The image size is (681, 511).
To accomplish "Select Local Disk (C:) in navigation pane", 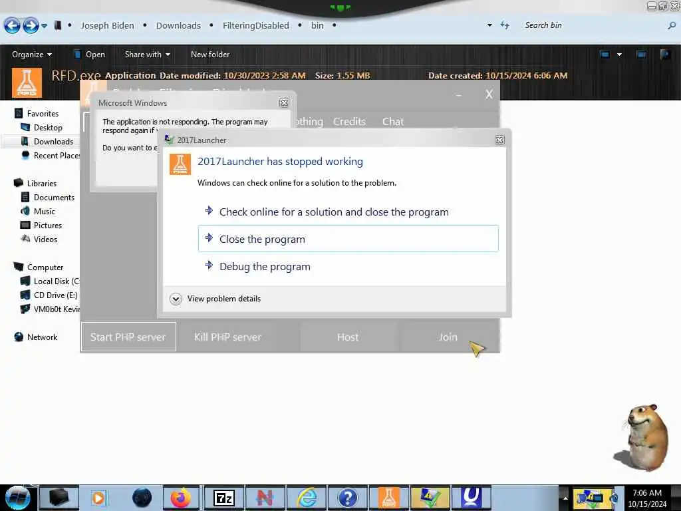I will click(57, 281).
